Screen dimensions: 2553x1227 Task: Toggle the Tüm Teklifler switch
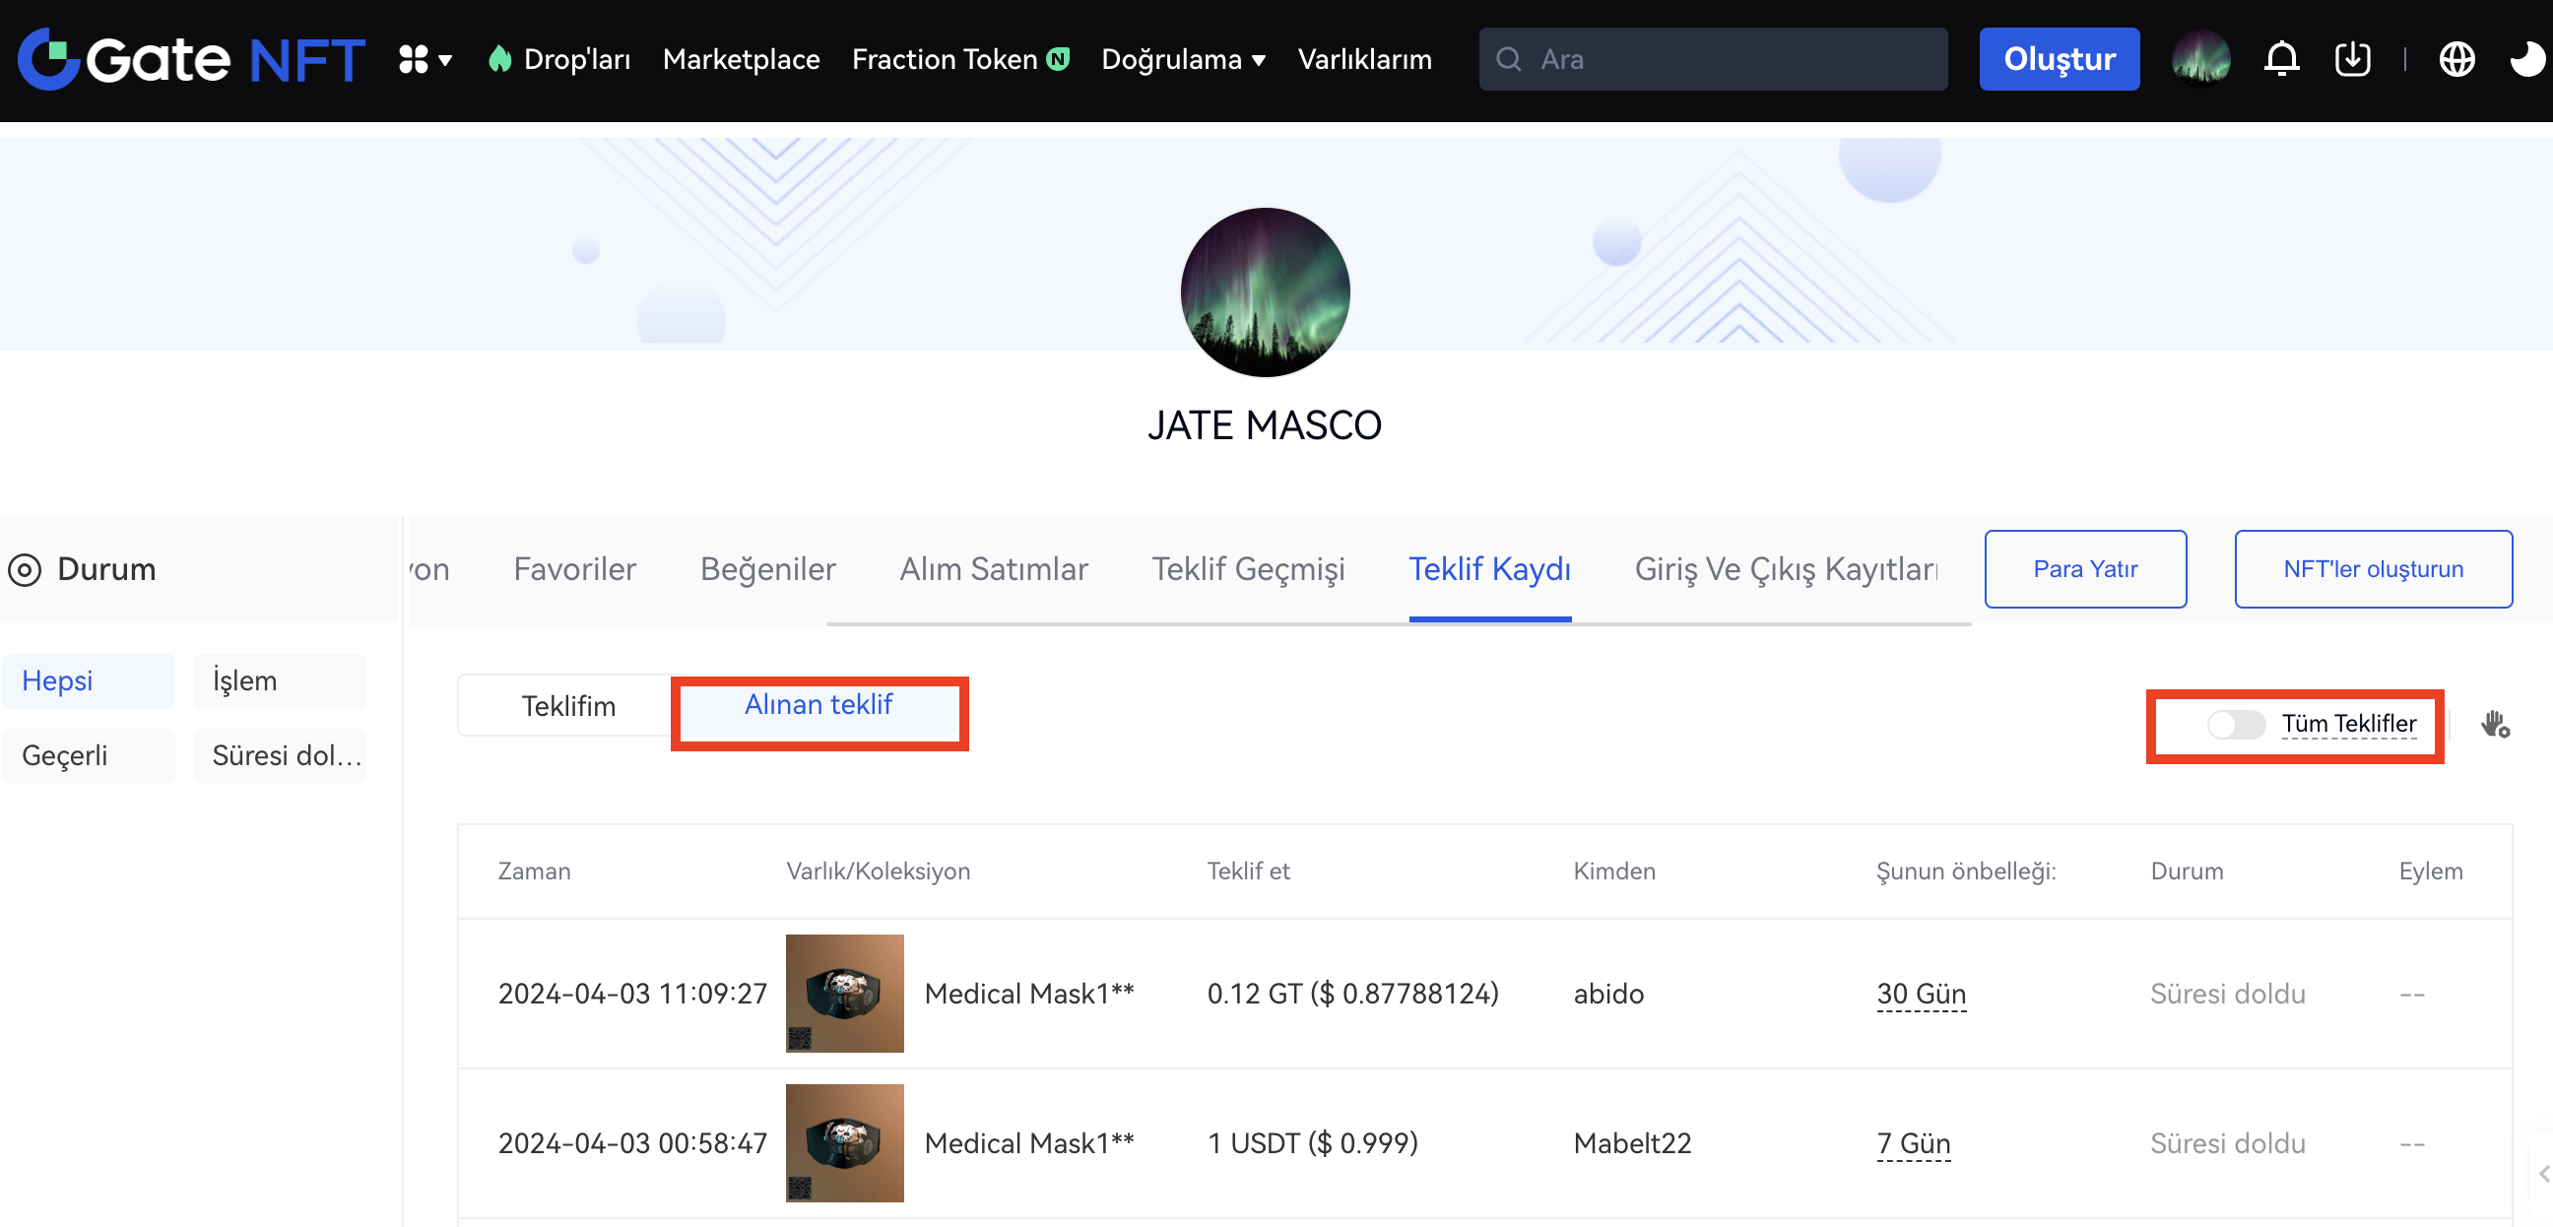(x=2235, y=725)
